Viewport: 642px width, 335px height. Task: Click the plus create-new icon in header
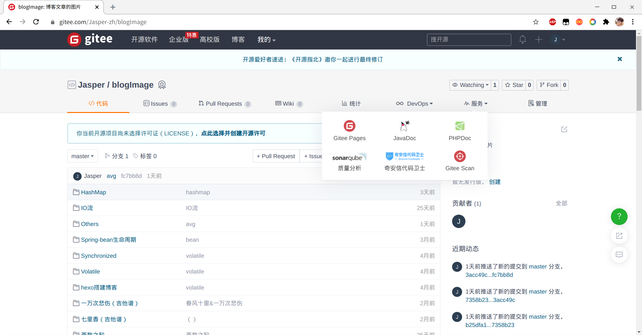538,40
